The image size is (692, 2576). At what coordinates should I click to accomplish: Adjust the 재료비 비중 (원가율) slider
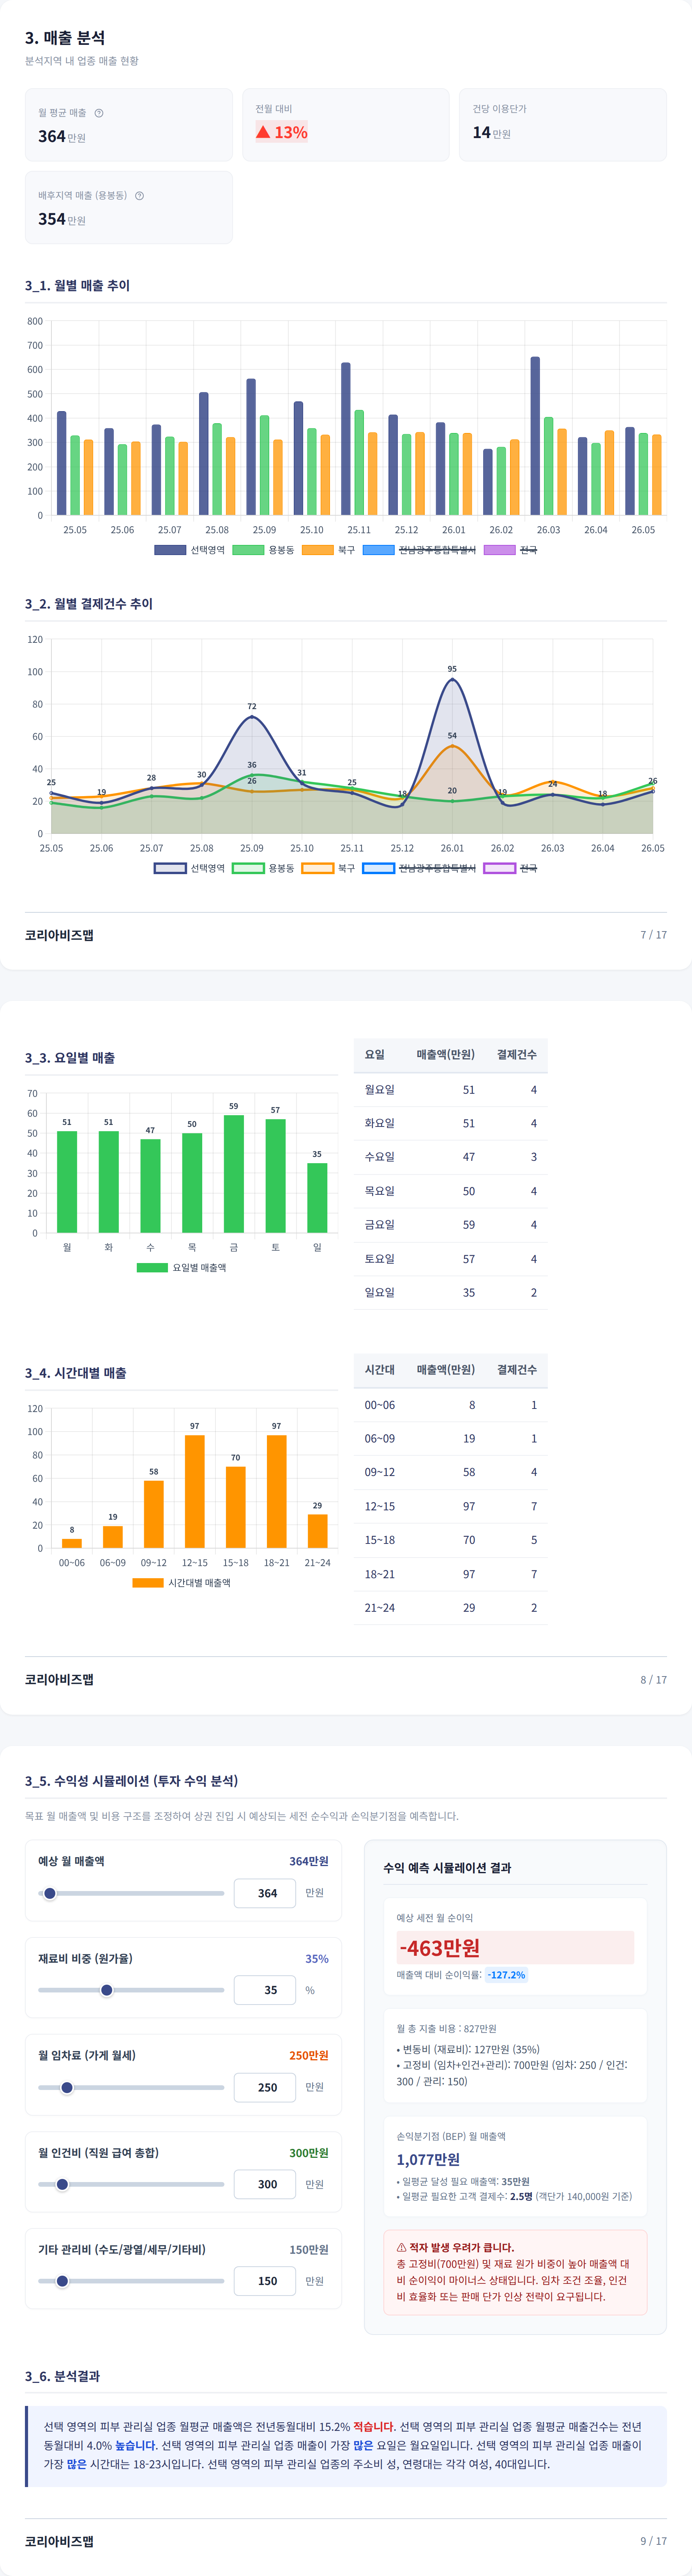131,1990
